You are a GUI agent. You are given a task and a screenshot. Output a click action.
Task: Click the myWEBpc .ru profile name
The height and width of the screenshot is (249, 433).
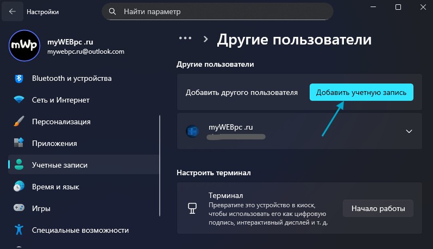(70, 42)
